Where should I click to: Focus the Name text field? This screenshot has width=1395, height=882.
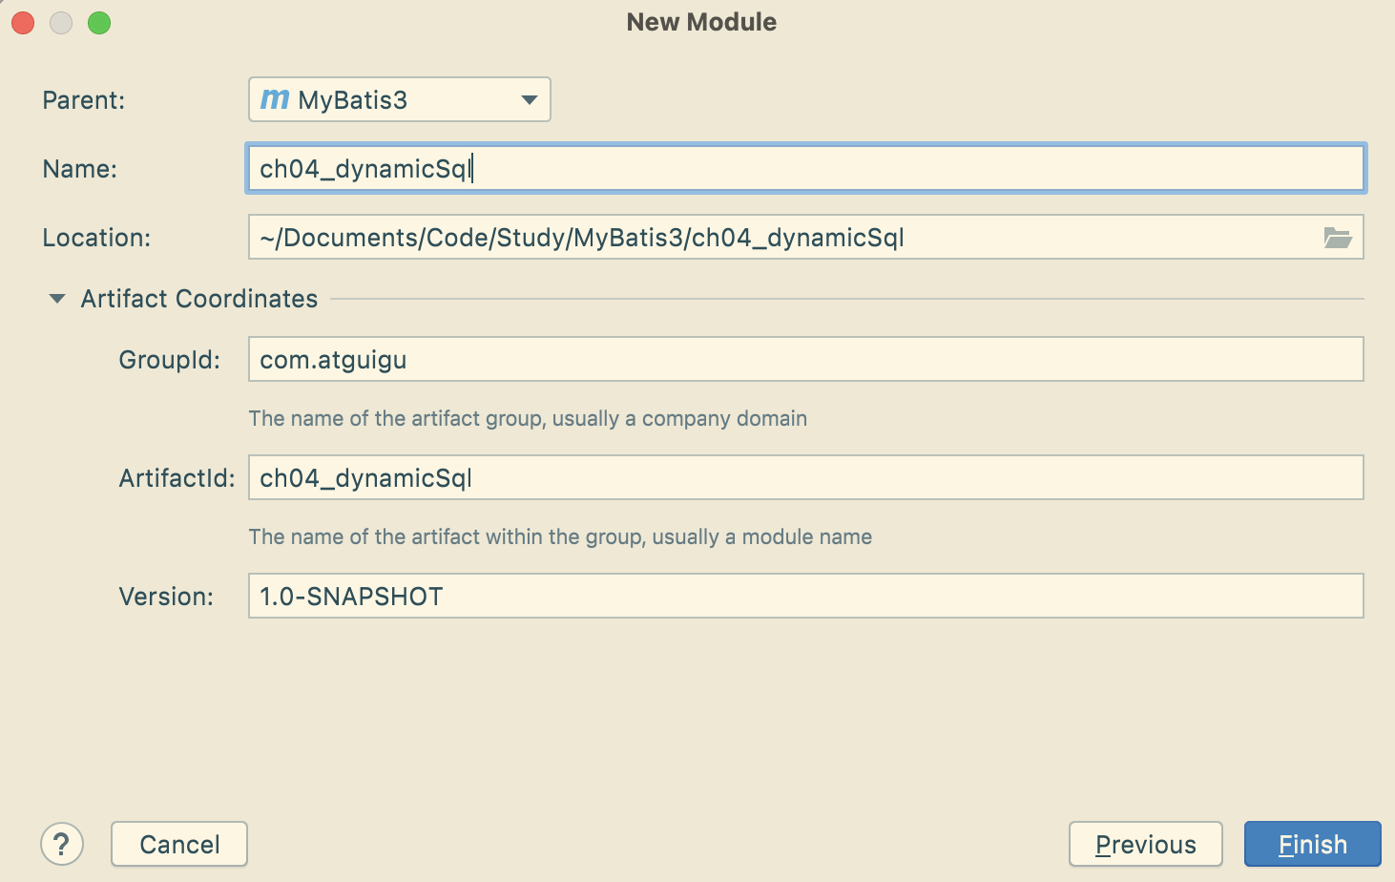point(805,169)
